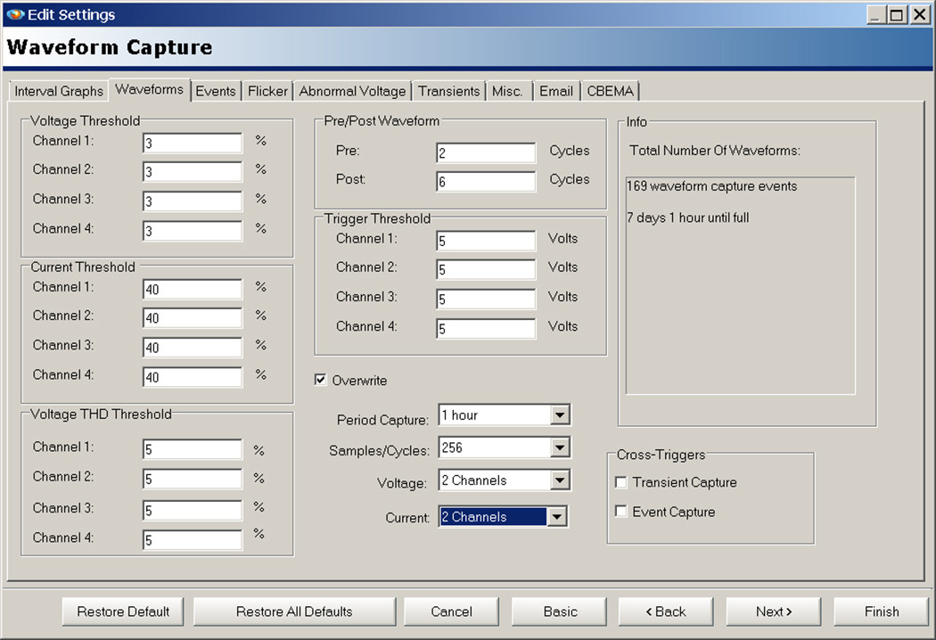The width and height of the screenshot is (936, 640).
Task: Switch to the Interval Graphs tab
Action: click(58, 90)
